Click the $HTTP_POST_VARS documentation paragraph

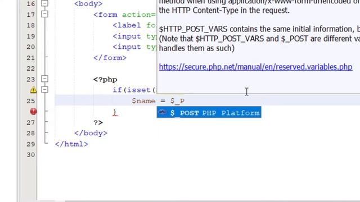click(259, 39)
